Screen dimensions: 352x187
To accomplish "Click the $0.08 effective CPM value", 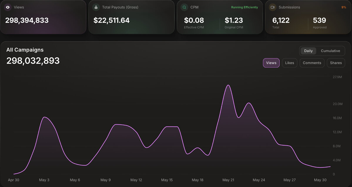I will click(x=194, y=20).
